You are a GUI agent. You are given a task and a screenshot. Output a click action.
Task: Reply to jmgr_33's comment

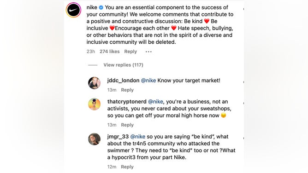point(127,167)
